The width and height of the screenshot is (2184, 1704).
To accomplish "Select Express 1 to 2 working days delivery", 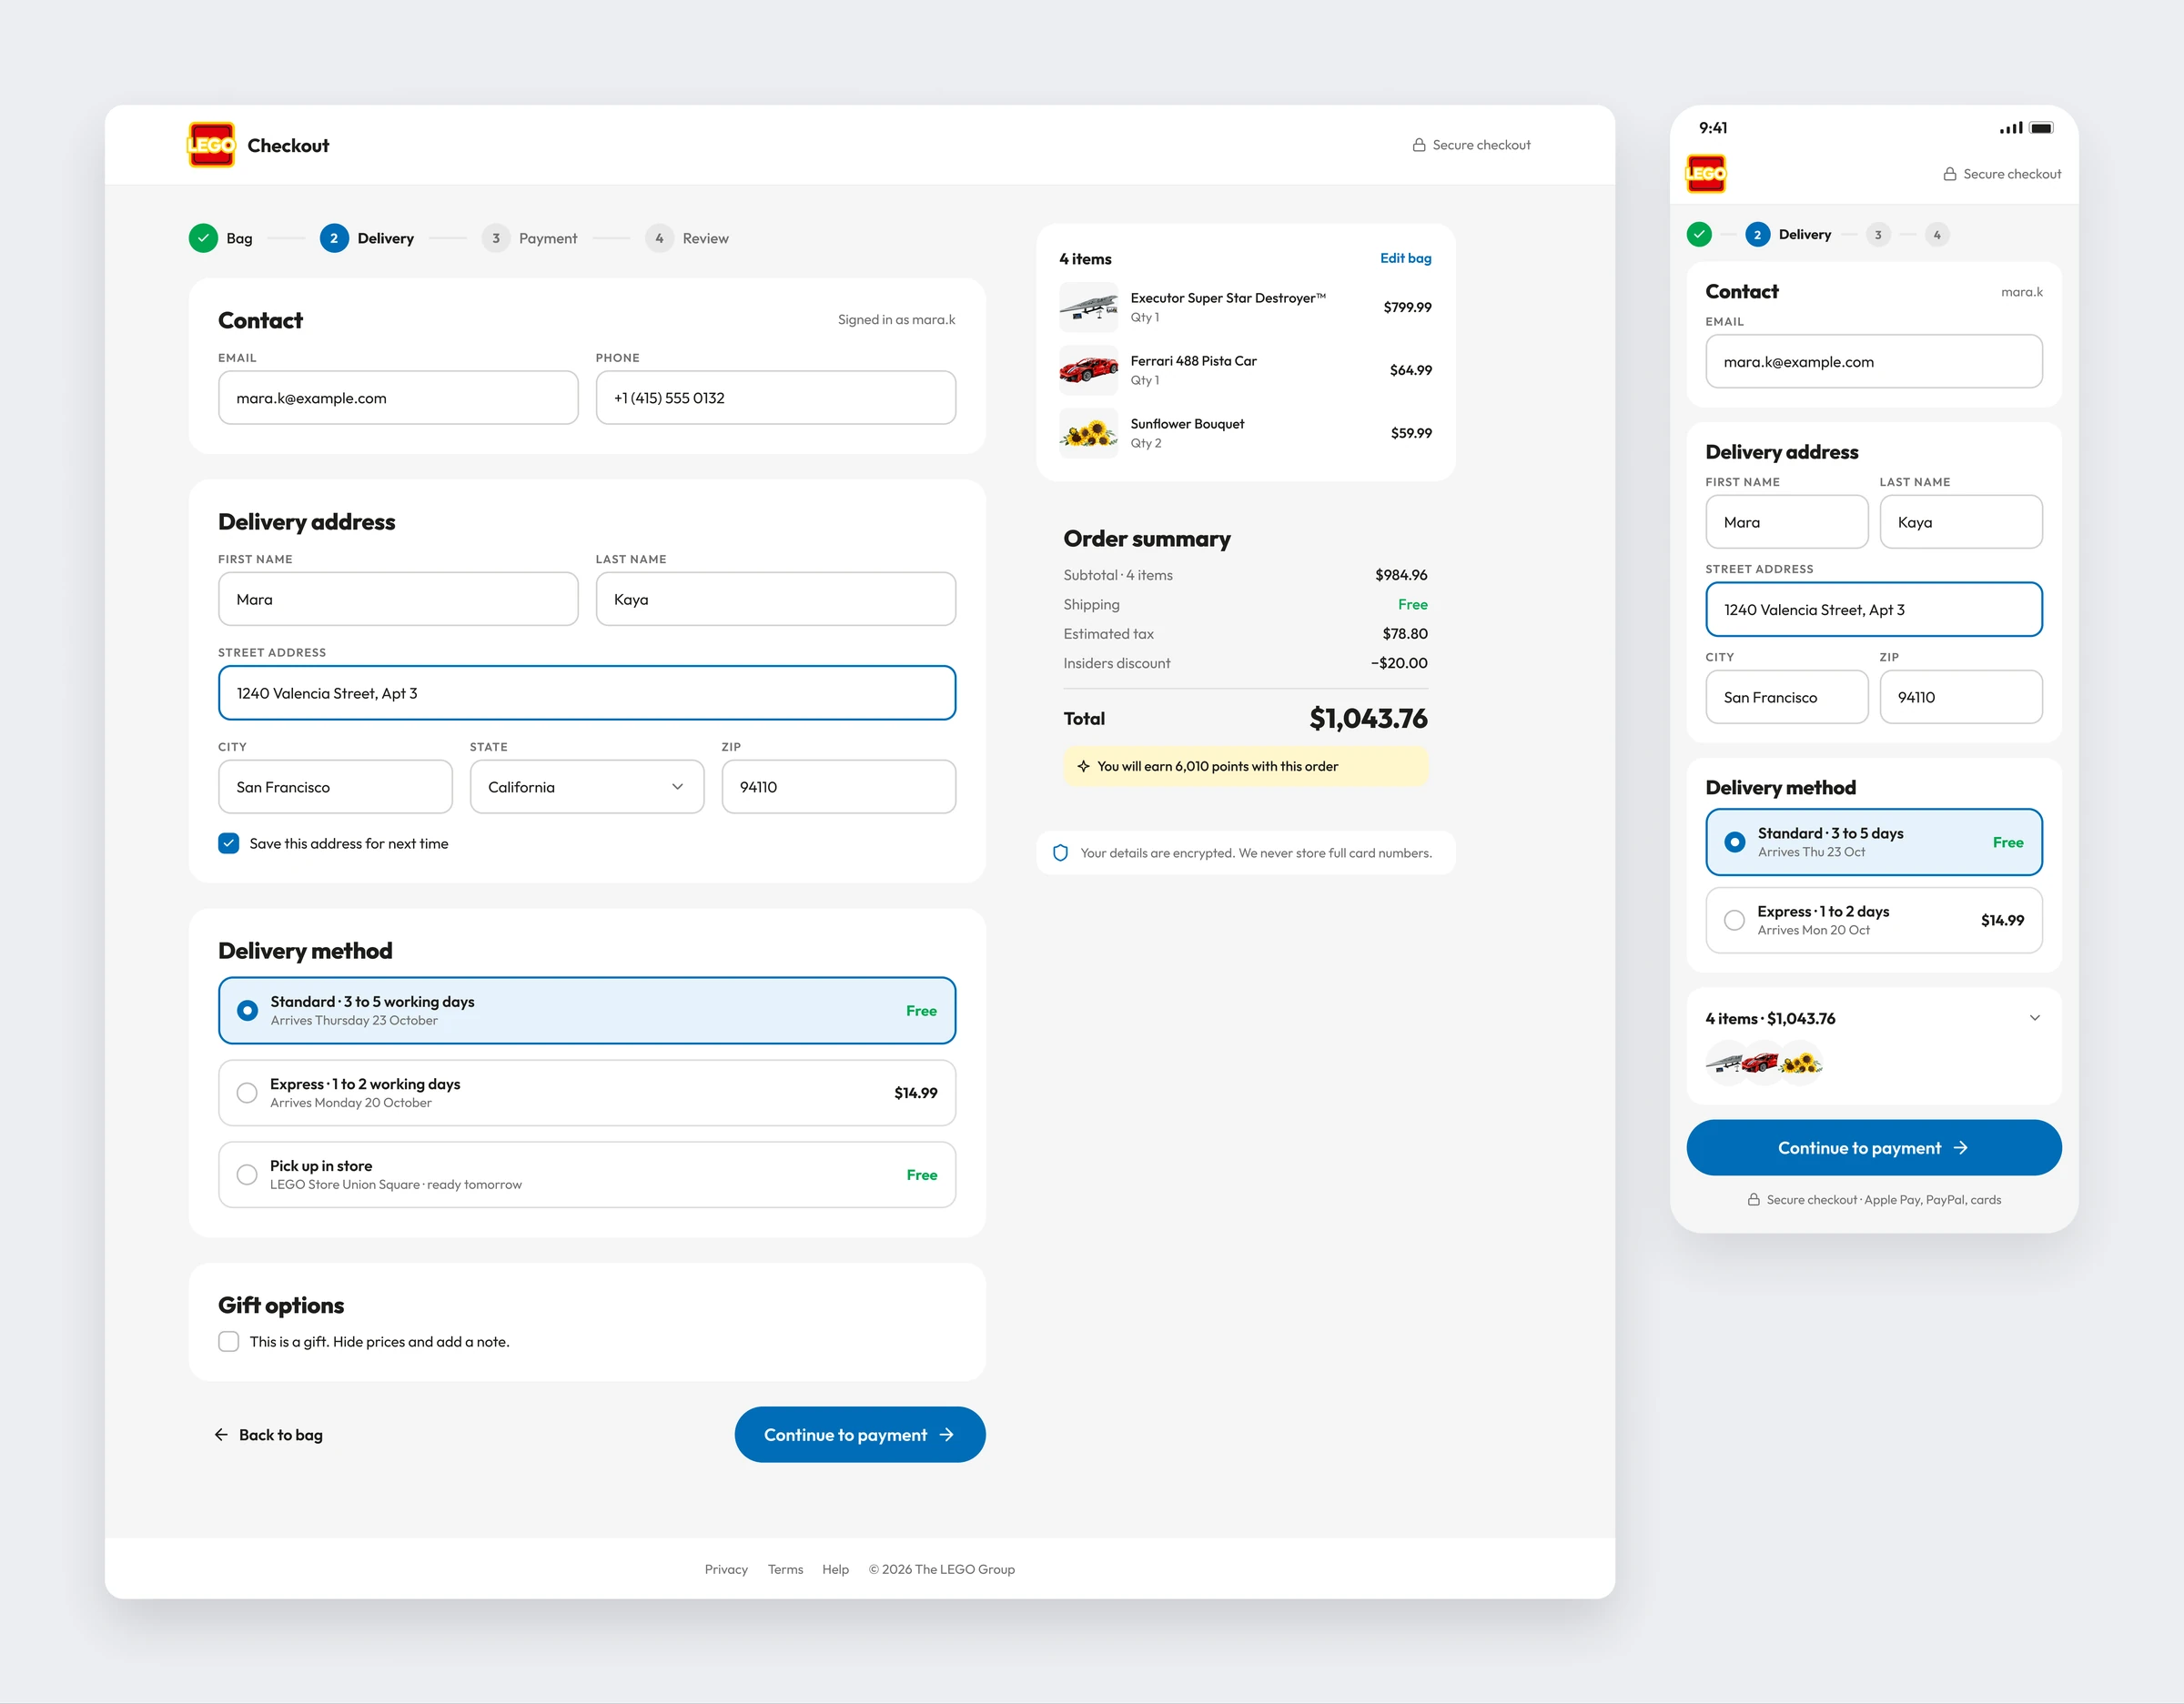I will tap(587, 1093).
